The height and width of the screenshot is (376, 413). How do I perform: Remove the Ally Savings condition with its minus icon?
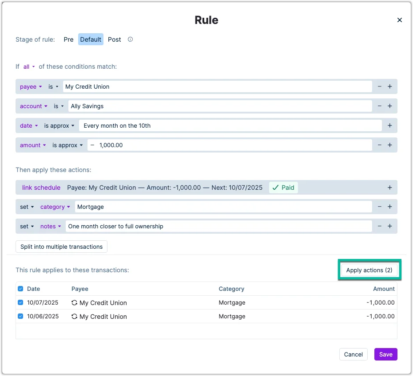(x=380, y=106)
